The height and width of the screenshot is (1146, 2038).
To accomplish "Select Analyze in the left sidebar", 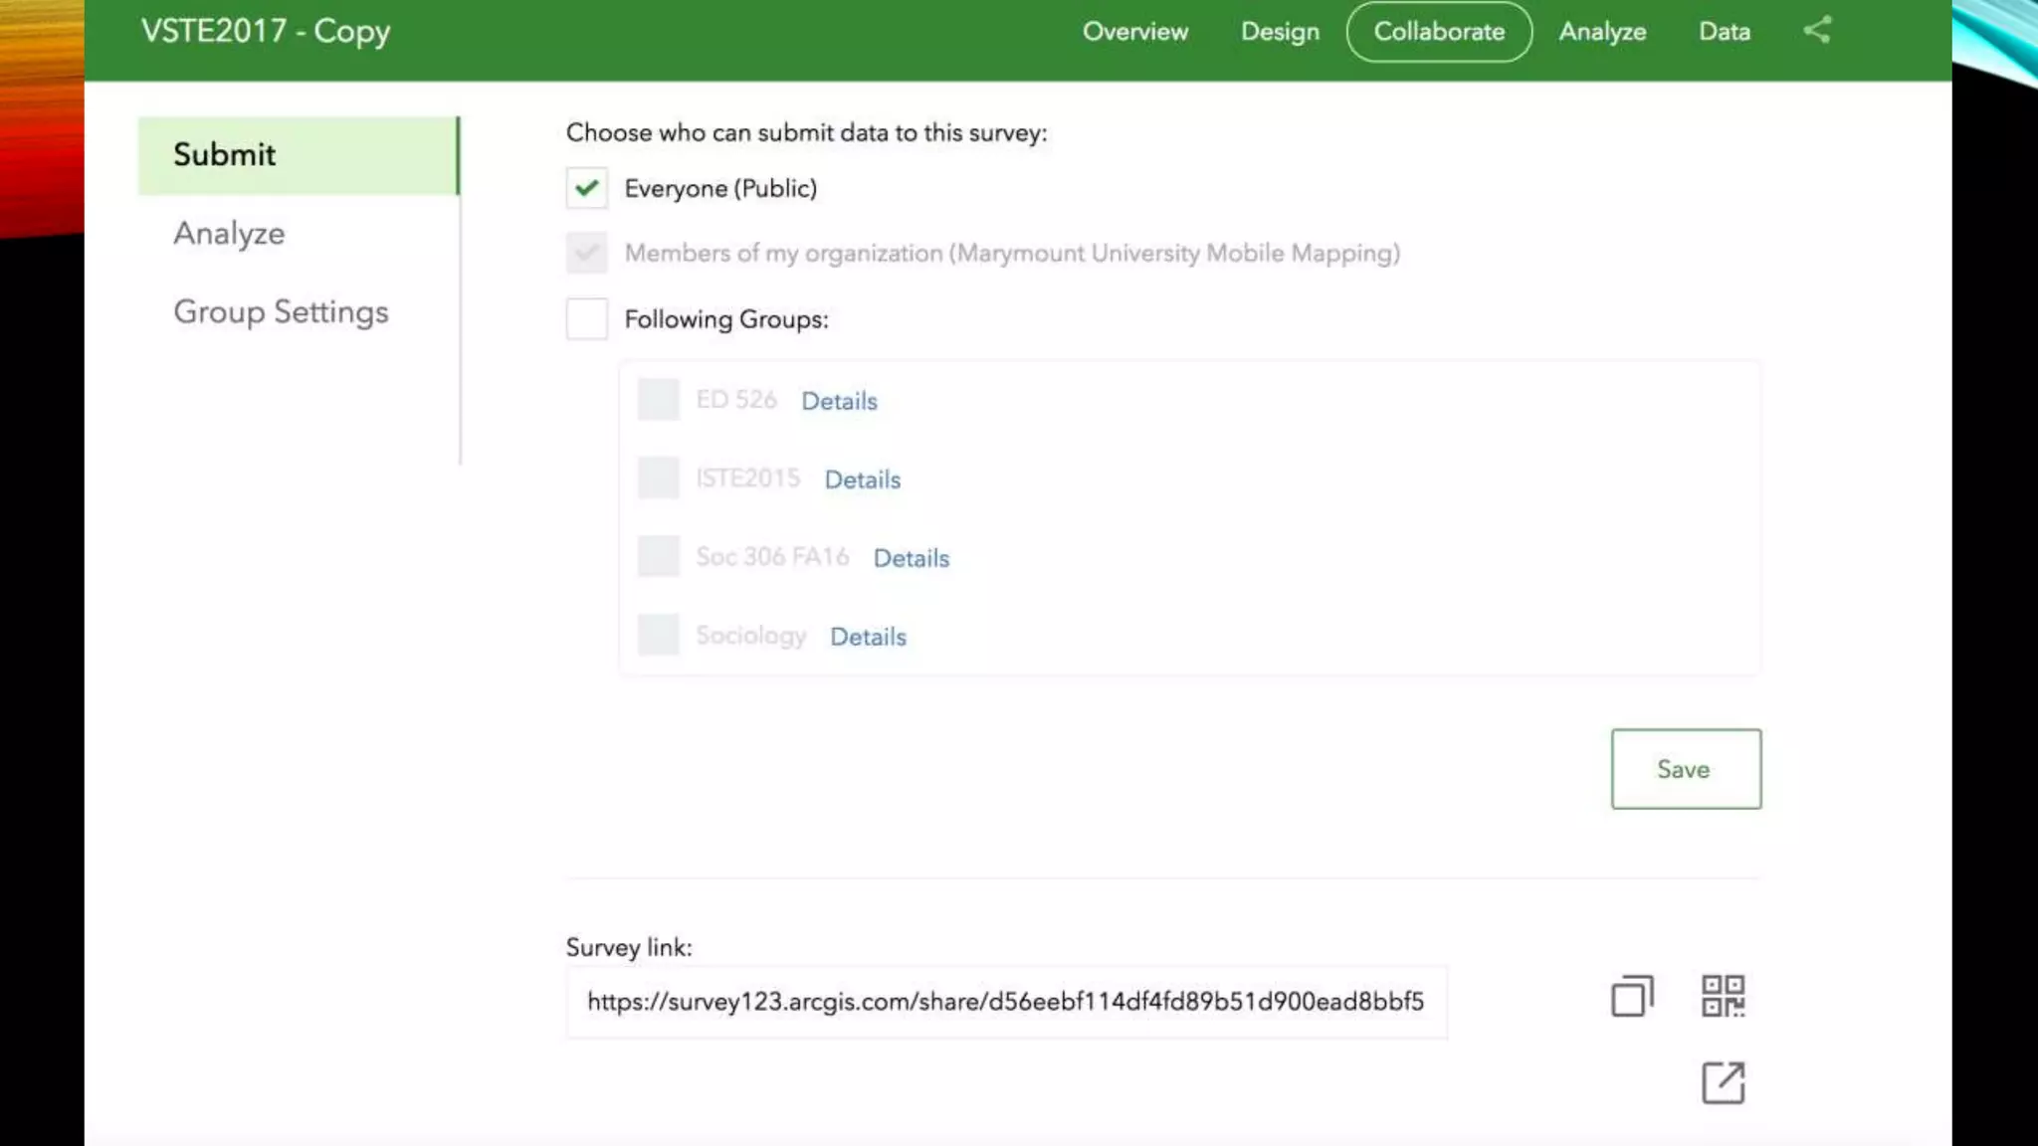I will [x=229, y=234].
